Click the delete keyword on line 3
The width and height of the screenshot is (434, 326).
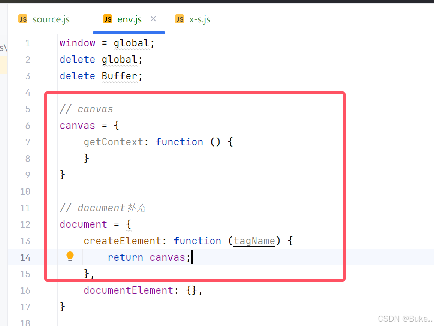[x=77, y=76]
